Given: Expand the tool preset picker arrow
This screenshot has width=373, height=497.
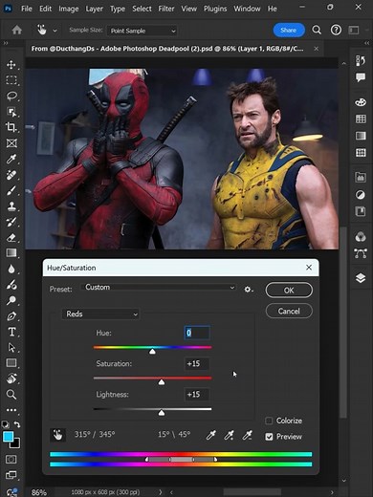Looking at the screenshot, I should [55, 31].
